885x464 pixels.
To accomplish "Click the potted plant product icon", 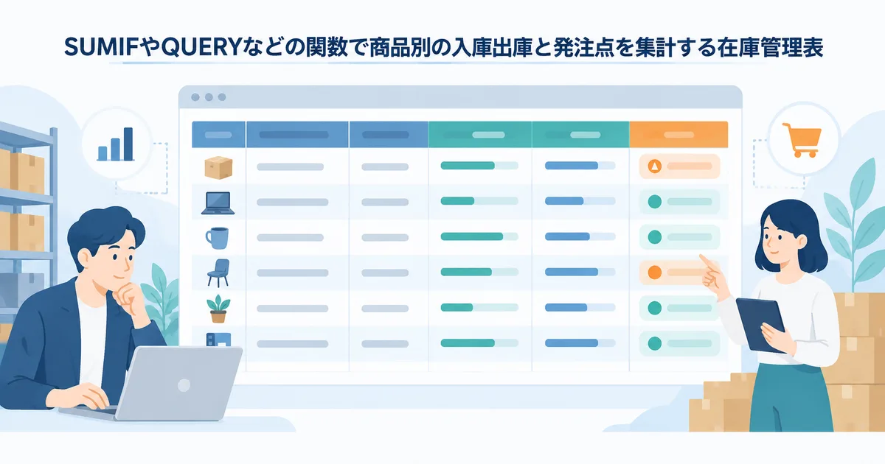I will click(218, 308).
